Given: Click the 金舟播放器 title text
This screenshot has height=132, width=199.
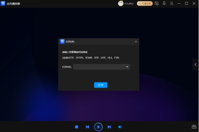Looking at the screenshot, I should [13, 4].
